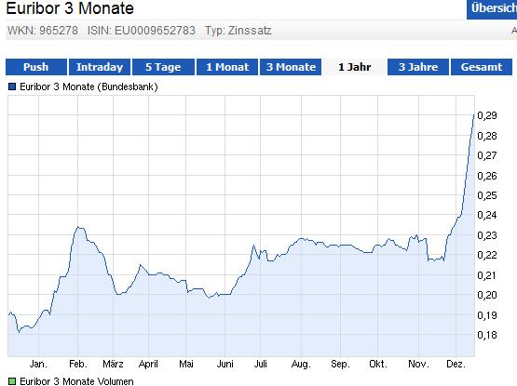Click the Nov. x-axis label
This screenshot has width=517, height=386.
point(418,364)
